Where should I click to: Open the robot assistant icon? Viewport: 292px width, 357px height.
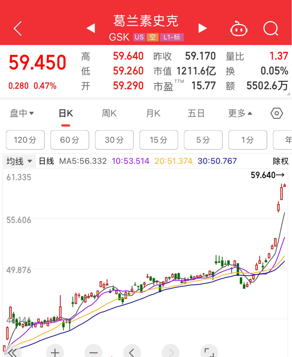point(239,29)
